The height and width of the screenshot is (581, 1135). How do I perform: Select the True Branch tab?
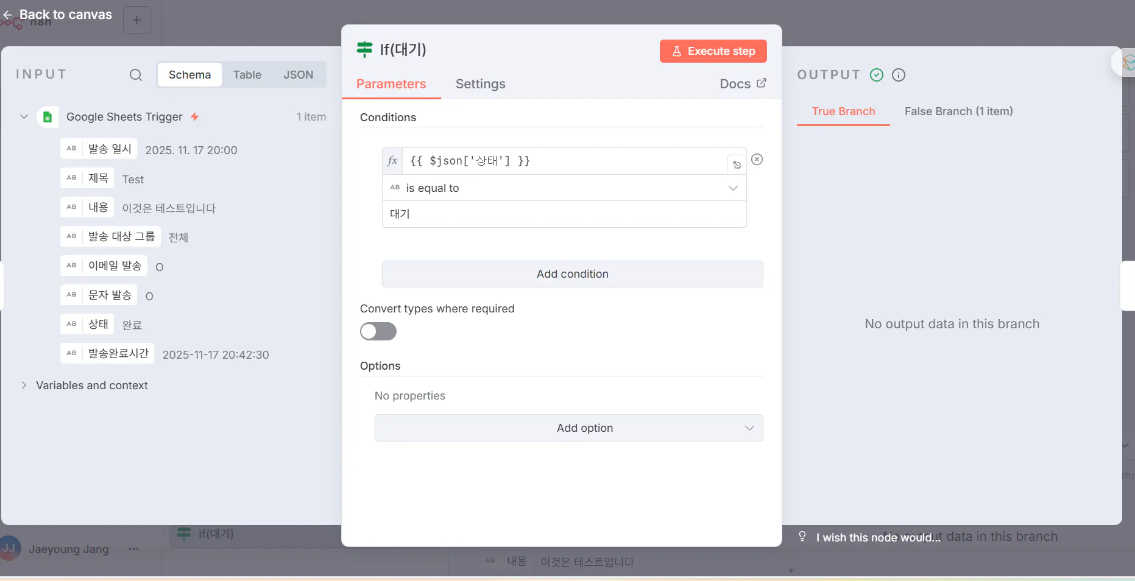click(844, 111)
